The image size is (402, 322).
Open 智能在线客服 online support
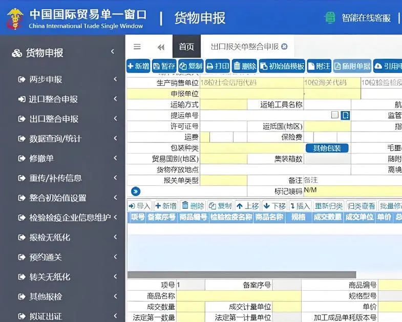pos(366,18)
